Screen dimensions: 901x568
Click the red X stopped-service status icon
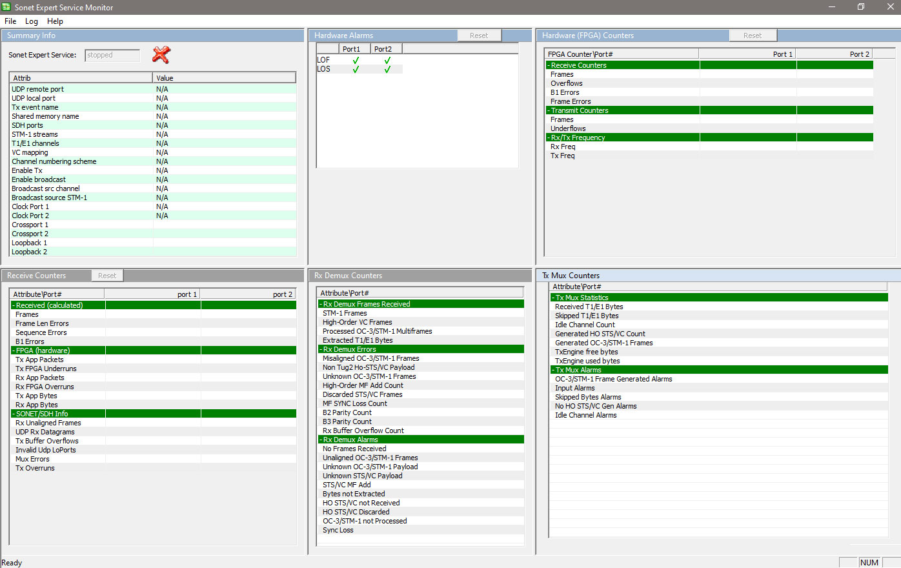(x=161, y=55)
